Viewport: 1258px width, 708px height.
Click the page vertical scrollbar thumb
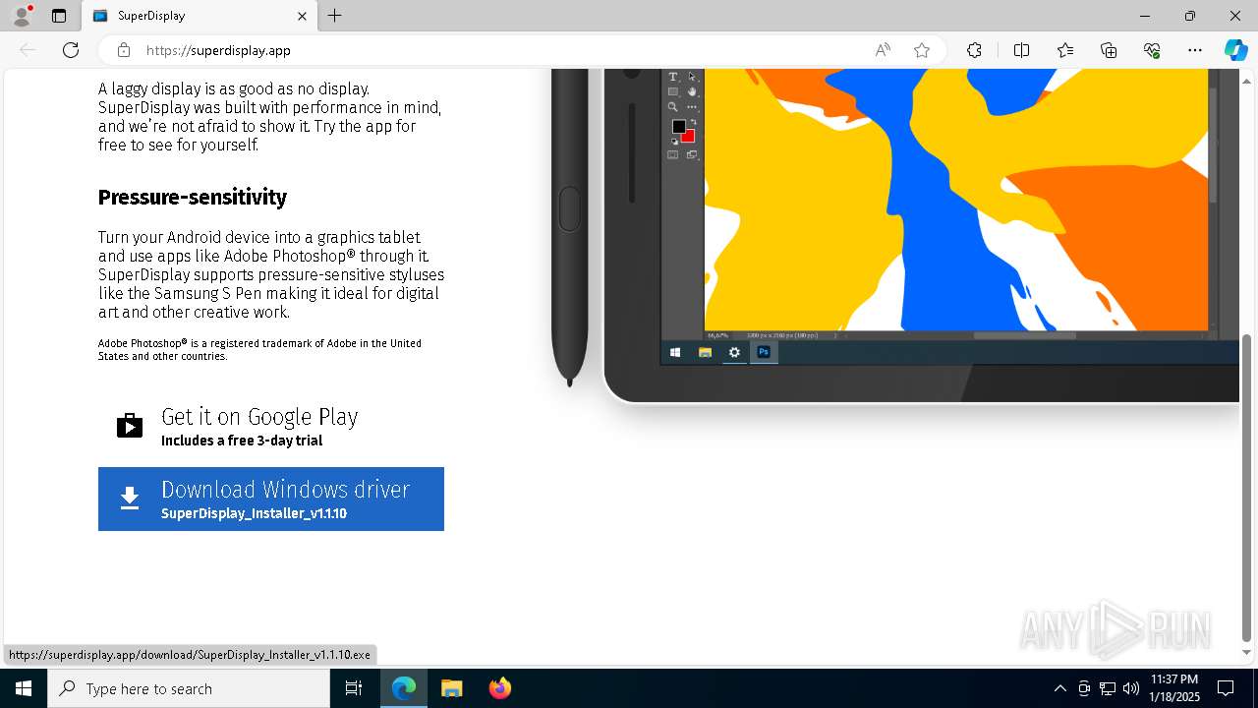(x=1247, y=487)
